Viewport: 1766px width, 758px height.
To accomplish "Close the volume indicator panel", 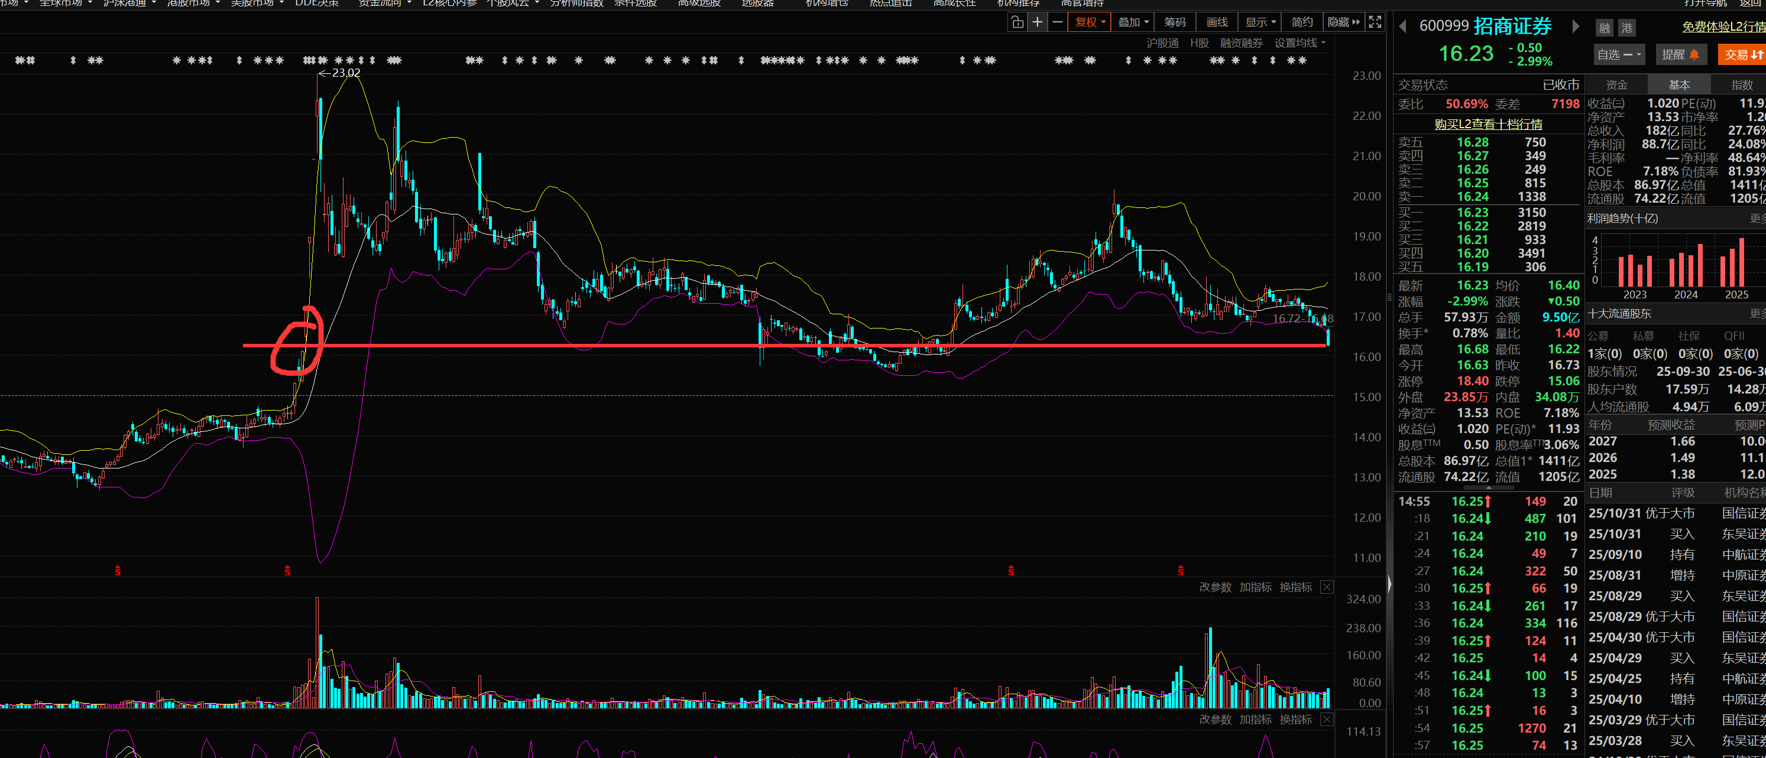I will [x=1327, y=587].
